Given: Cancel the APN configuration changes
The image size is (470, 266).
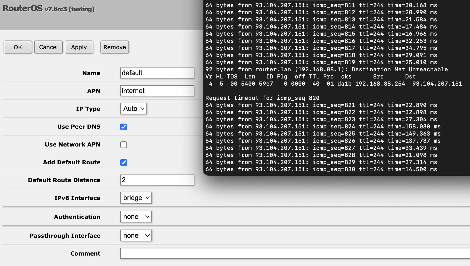Looking at the screenshot, I should click(48, 47).
